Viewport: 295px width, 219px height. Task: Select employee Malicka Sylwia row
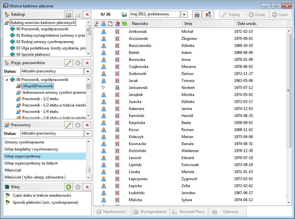[190, 200]
